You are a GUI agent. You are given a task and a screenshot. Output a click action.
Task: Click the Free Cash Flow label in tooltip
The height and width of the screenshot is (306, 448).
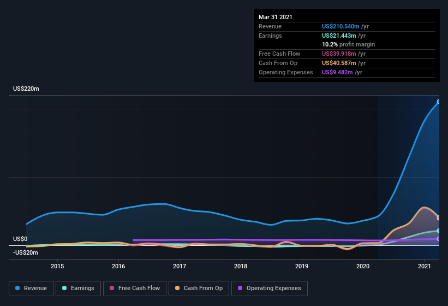pos(279,54)
